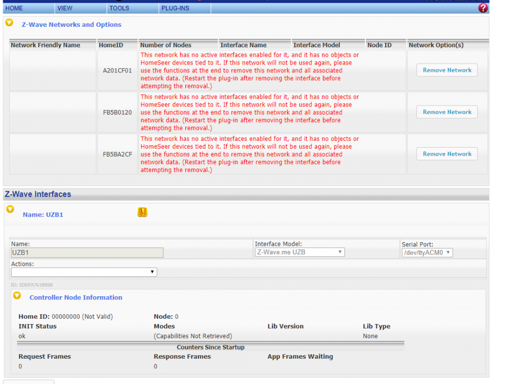Open the HOME menu
525x384 pixels.
click(x=14, y=8)
